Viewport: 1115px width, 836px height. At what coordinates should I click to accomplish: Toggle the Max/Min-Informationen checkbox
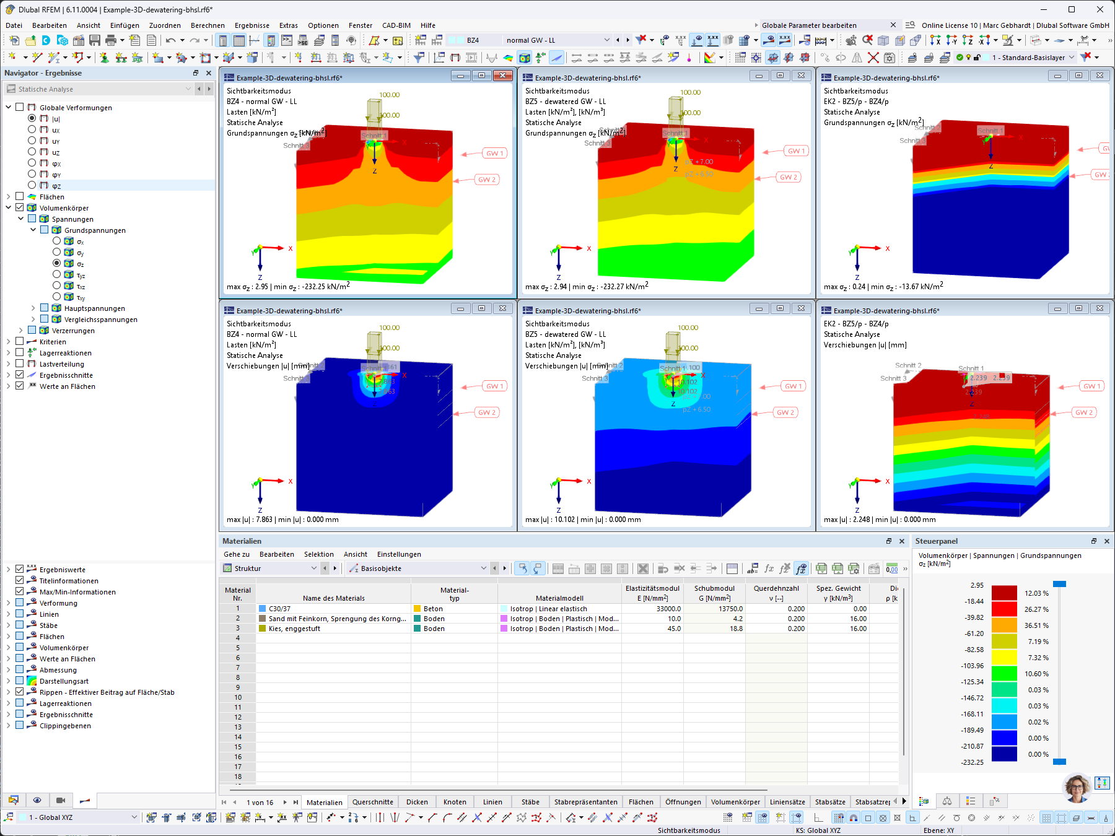click(19, 591)
